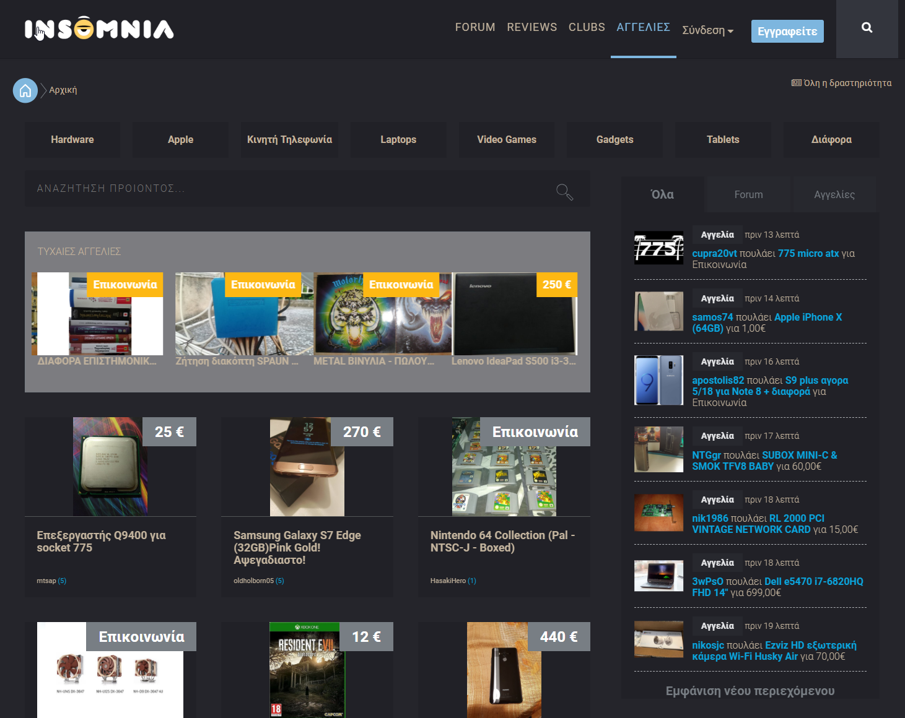Image resolution: width=905 pixels, height=718 pixels.
Task: Click the Εγγραφείτε button
Action: (x=787, y=31)
